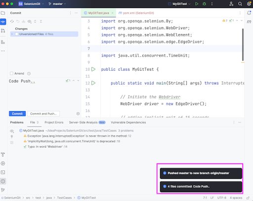Expand all changes in Commit toolbar
The height and width of the screenshot is (201, 253).
coord(35,21)
